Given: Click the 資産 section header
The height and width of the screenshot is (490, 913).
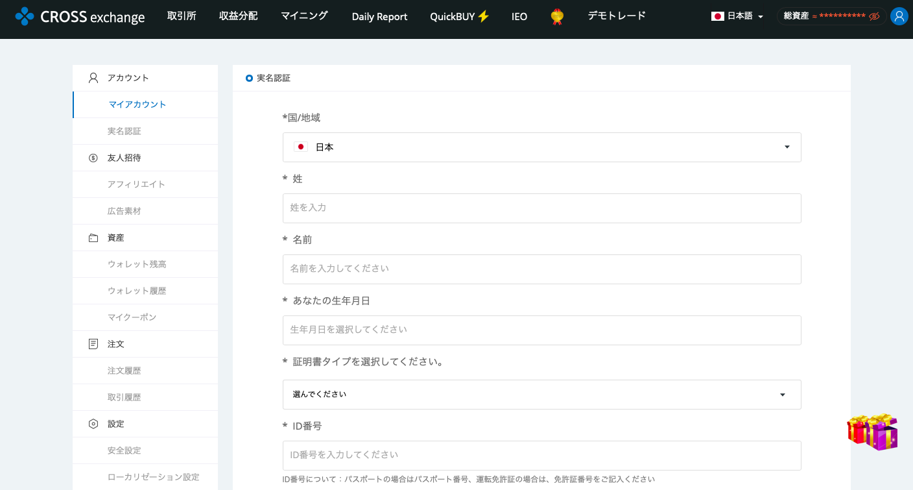Looking at the screenshot, I should [x=115, y=238].
